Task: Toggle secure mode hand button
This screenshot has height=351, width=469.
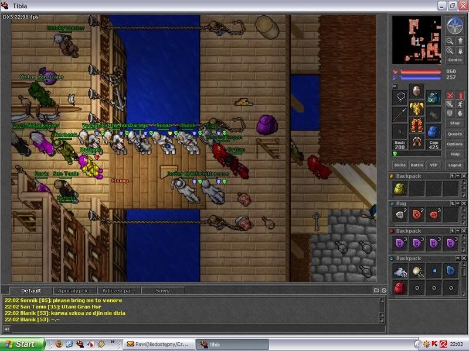Action: point(460,113)
